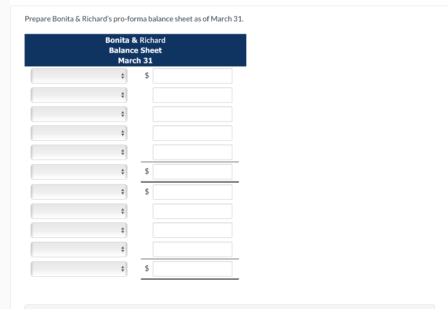Open the second dropdown in the assets section

[79, 95]
